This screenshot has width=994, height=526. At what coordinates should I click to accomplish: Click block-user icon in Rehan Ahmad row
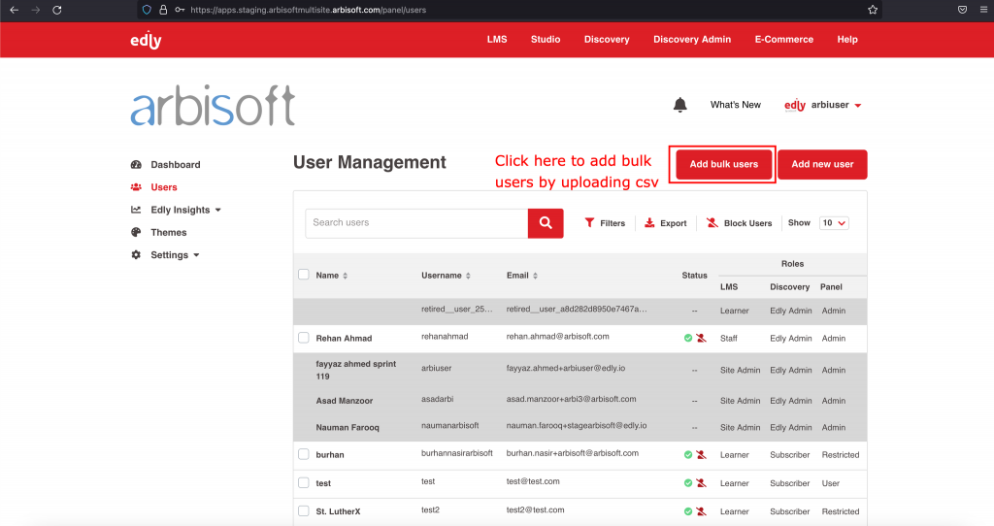pyautogui.click(x=701, y=339)
